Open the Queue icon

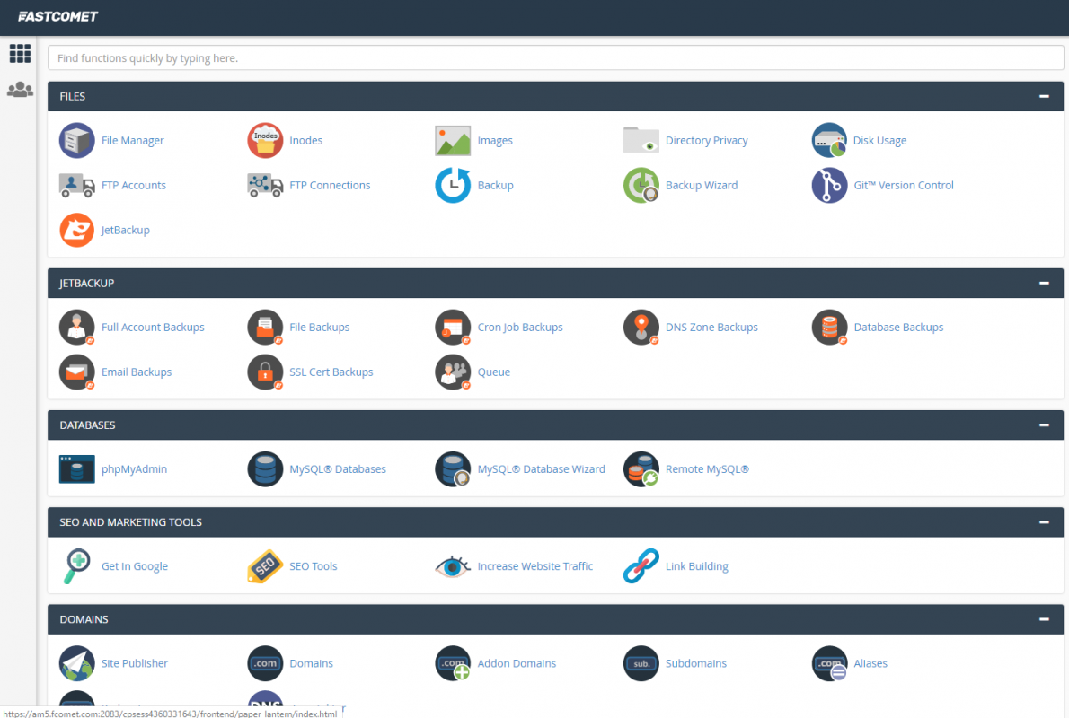point(453,372)
